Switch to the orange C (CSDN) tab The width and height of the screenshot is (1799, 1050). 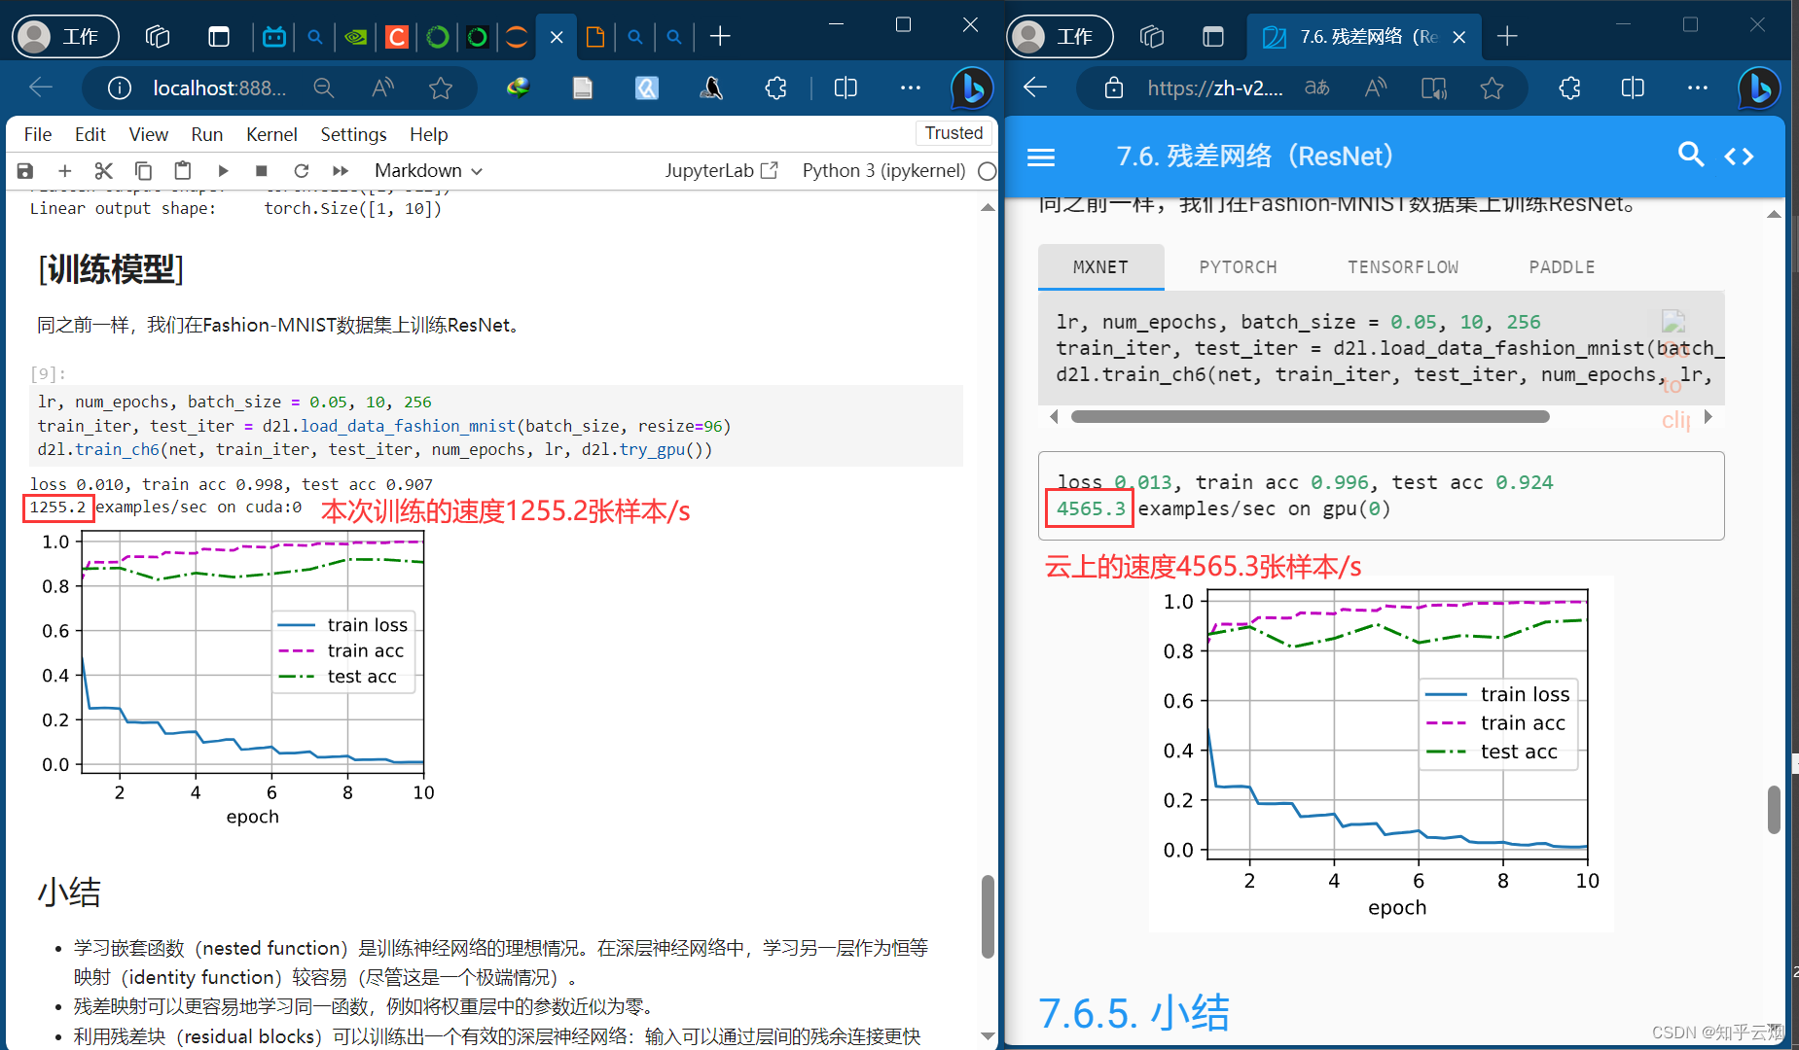point(397,37)
